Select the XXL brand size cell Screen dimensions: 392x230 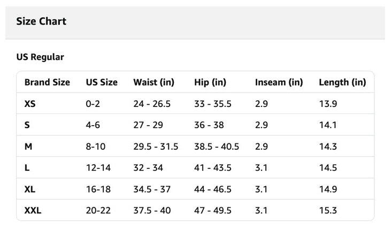coord(33,211)
